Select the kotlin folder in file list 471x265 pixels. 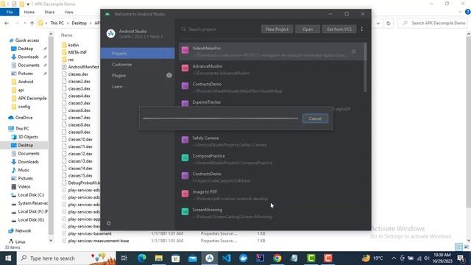click(74, 45)
